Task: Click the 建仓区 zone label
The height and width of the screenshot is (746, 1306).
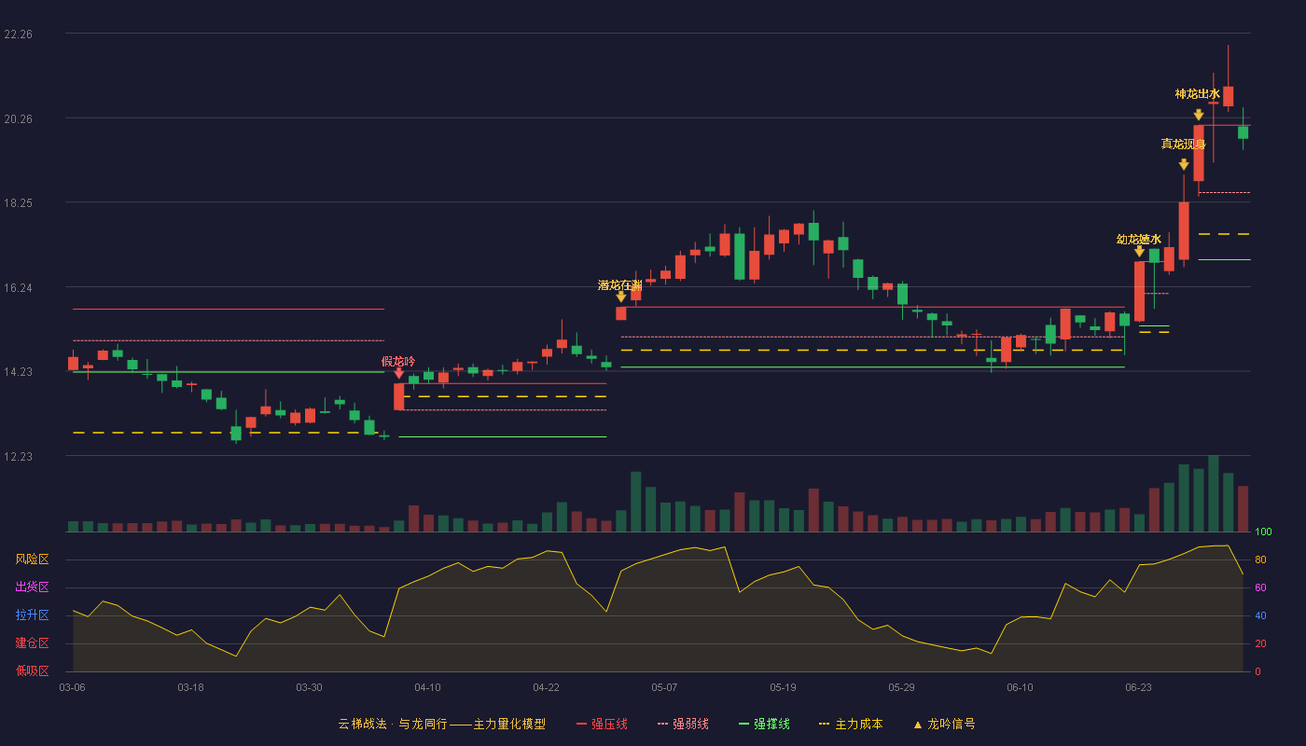Action: click(x=32, y=643)
